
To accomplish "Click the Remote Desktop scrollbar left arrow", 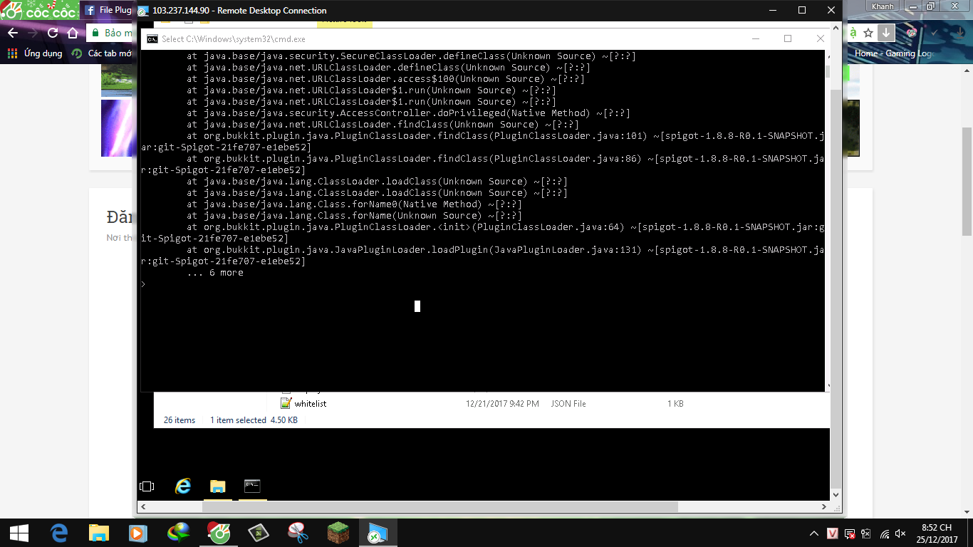I will (143, 507).
